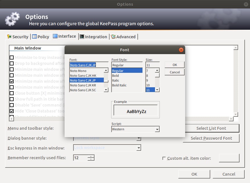Select font size 7

tap(150, 71)
